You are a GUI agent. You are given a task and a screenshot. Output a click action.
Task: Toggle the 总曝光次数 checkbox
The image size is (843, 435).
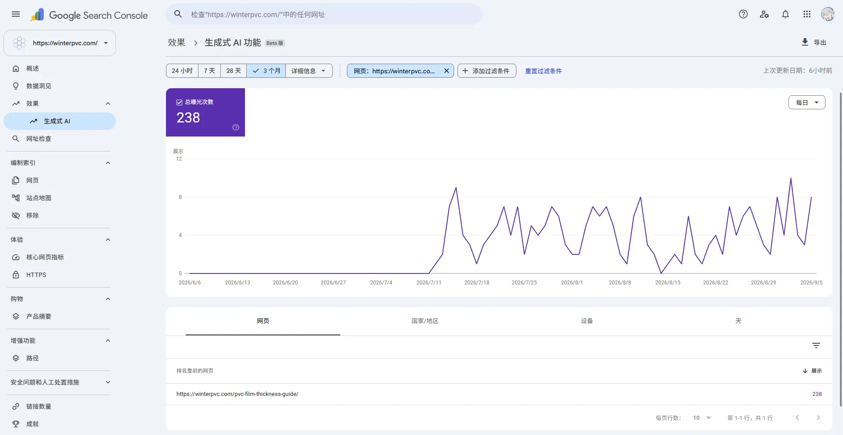179,102
